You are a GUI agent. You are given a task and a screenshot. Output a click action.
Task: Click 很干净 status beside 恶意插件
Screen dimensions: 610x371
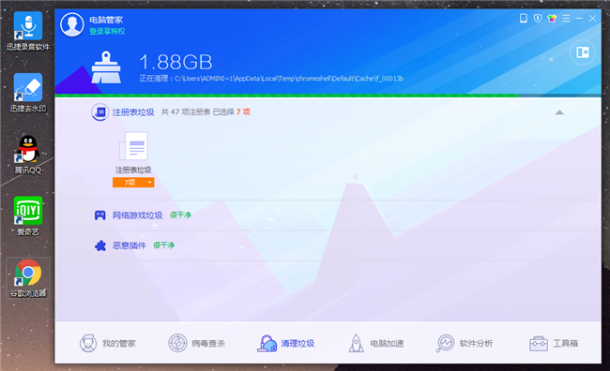[164, 245]
